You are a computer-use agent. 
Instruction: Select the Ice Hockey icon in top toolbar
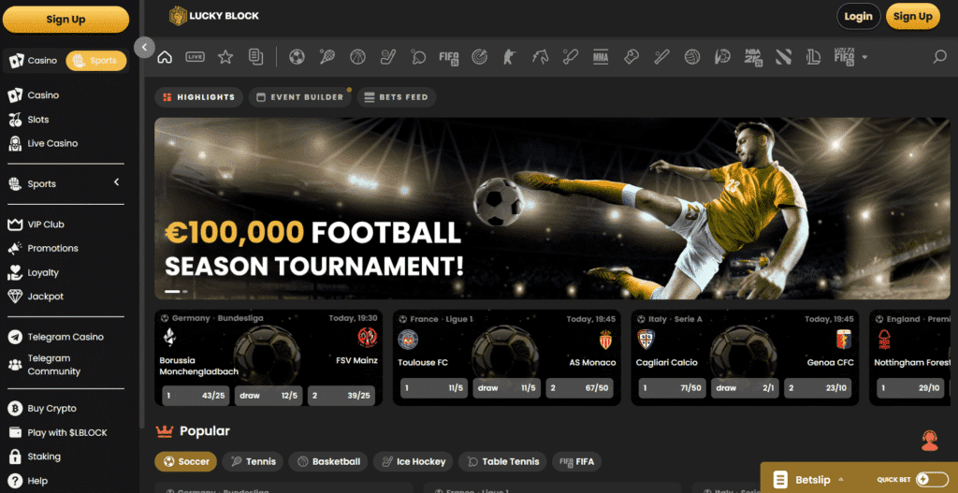388,57
